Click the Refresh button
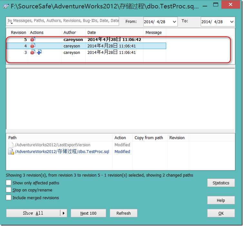Screen dimensions: 243x226 124,213
